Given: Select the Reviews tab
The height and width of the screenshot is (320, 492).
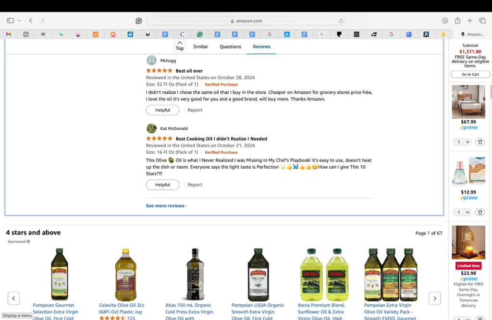Looking at the screenshot, I should [261, 47].
